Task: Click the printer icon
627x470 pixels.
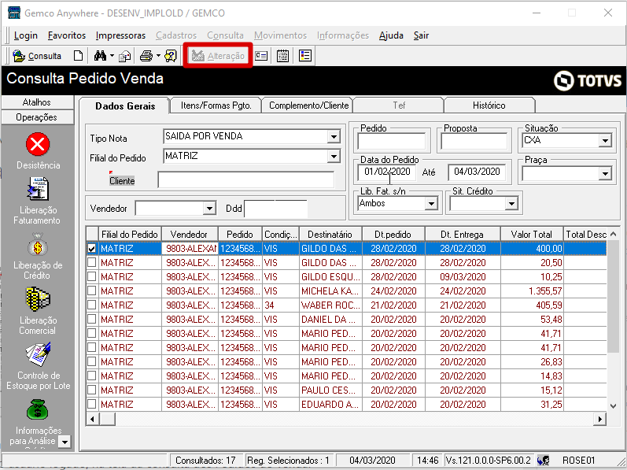Action: coord(146,56)
